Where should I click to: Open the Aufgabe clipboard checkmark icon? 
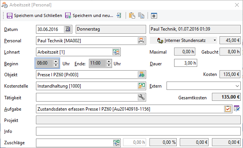coord(227,109)
